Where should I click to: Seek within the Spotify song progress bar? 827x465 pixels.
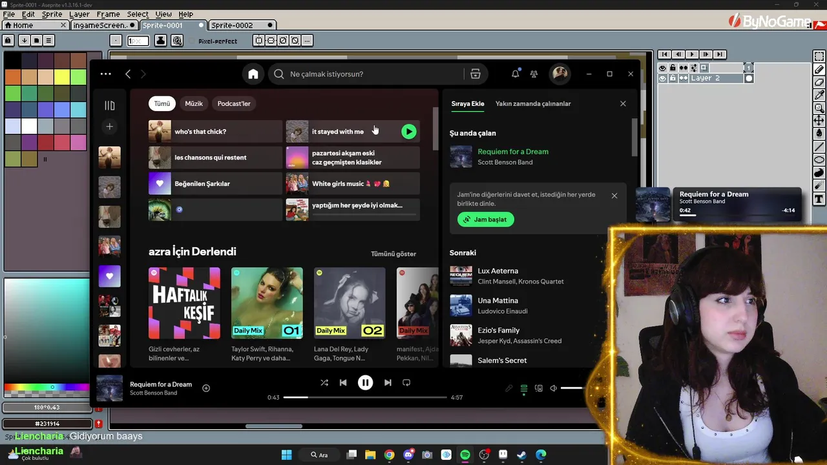tap(364, 397)
